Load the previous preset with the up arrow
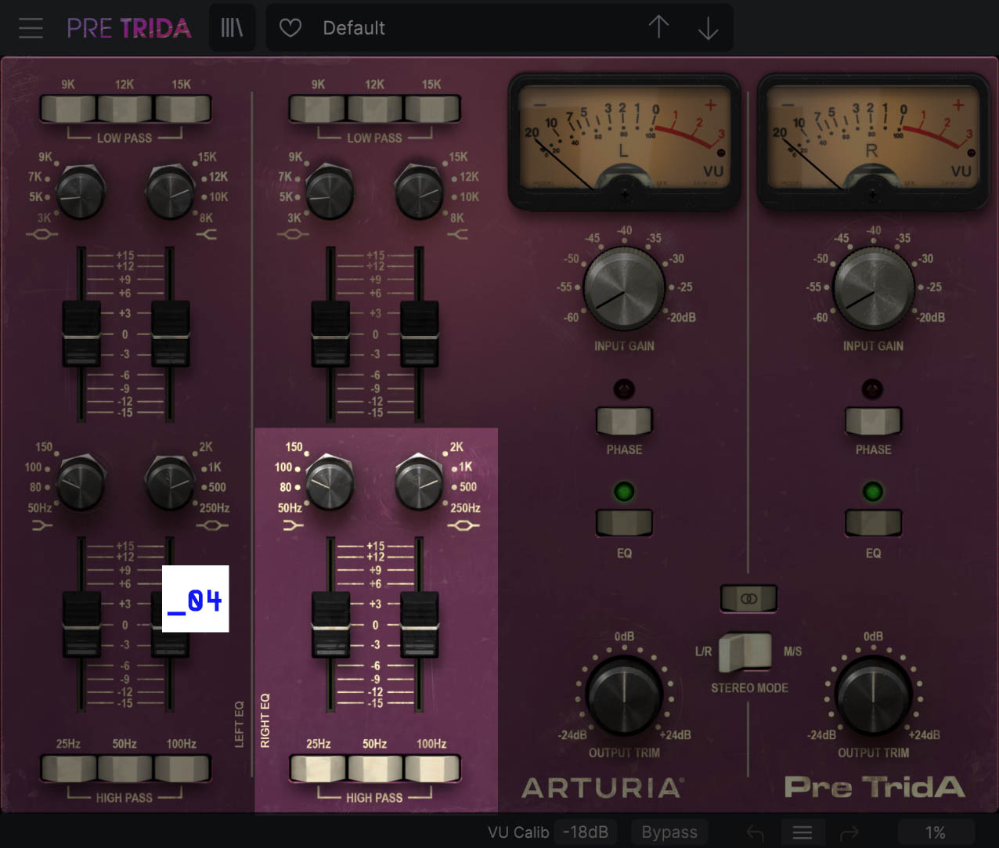 point(658,27)
